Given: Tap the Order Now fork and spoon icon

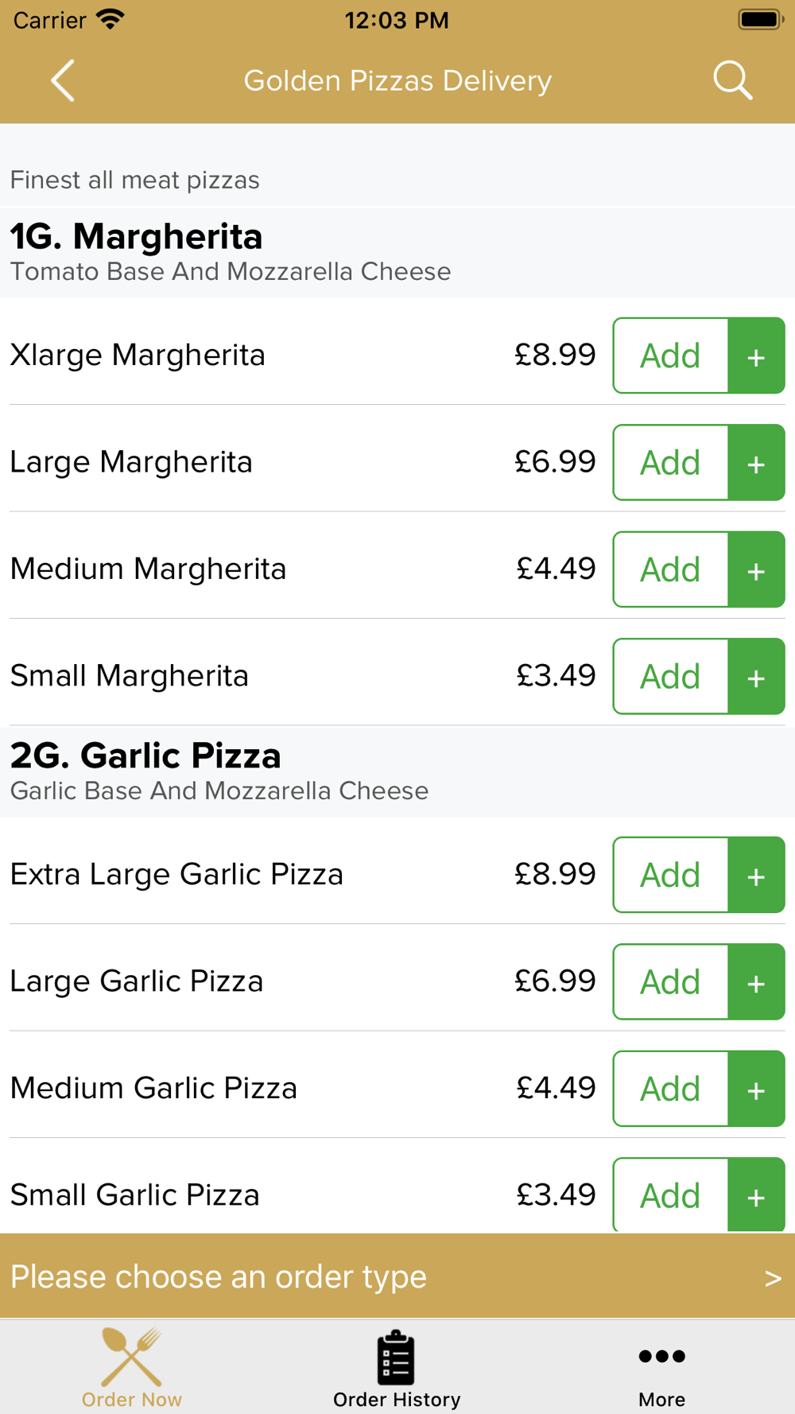Looking at the screenshot, I should tap(132, 1356).
